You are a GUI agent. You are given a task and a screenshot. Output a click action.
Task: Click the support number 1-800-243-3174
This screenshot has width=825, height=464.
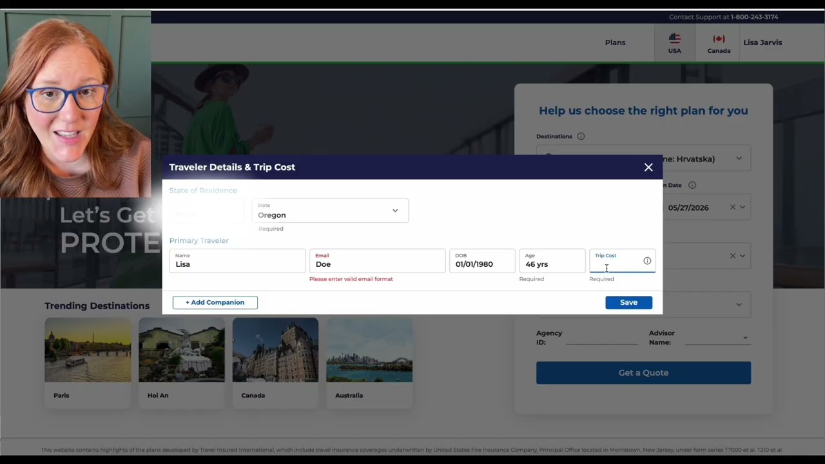[x=754, y=17]
